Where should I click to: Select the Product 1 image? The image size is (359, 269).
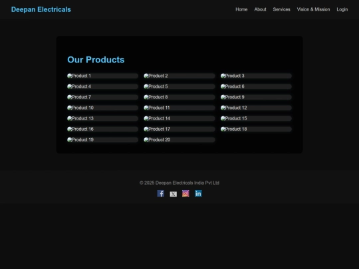pos(103,76)
